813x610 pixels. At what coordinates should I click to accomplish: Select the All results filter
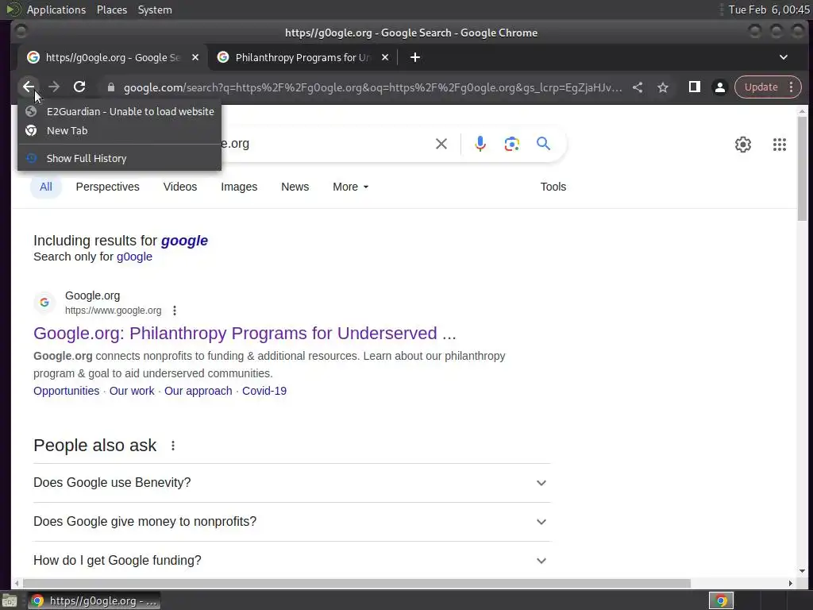pyautogui.click(x=45, y=187)
